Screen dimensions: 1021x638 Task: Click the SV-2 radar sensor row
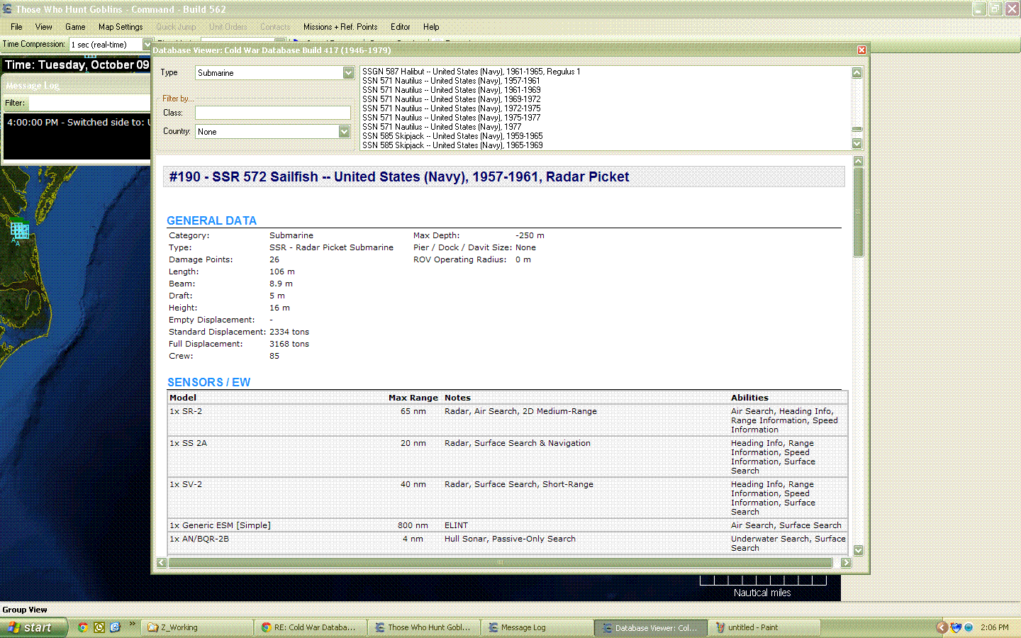click(508, 498)
